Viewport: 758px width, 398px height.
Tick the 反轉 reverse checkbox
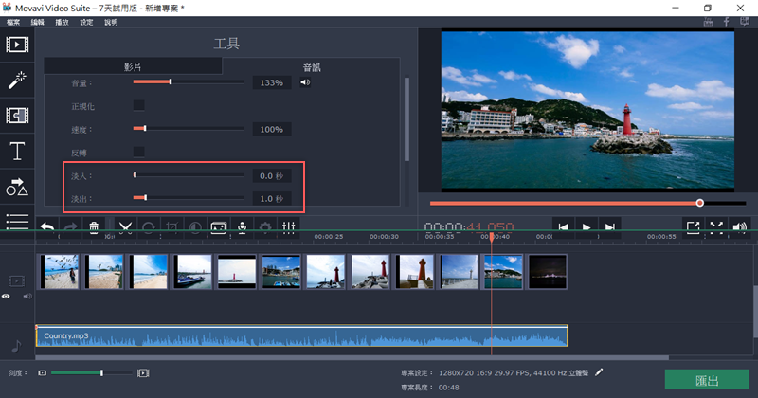coord(138,152)
